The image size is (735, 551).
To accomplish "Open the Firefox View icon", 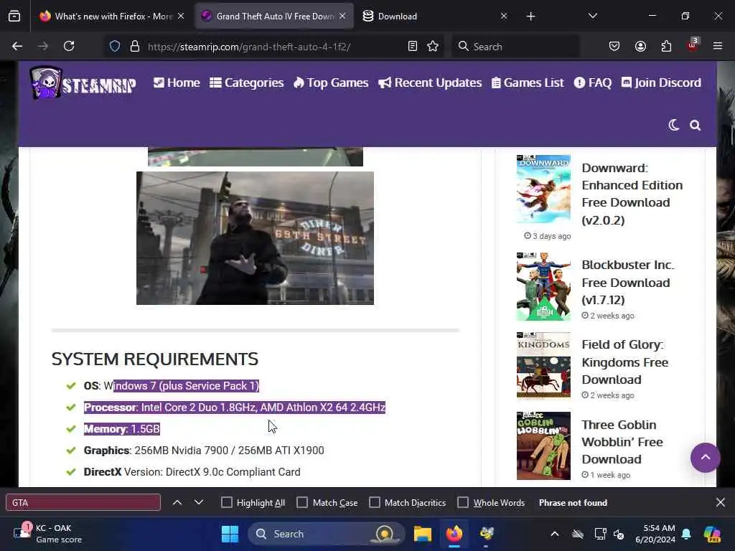I will tap(14, 17).
